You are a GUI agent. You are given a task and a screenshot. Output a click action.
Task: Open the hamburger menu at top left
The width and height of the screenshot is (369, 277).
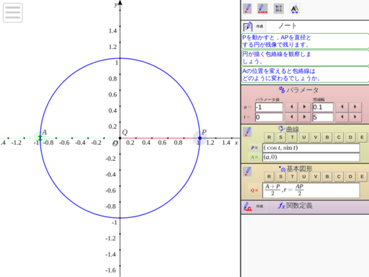13,13
